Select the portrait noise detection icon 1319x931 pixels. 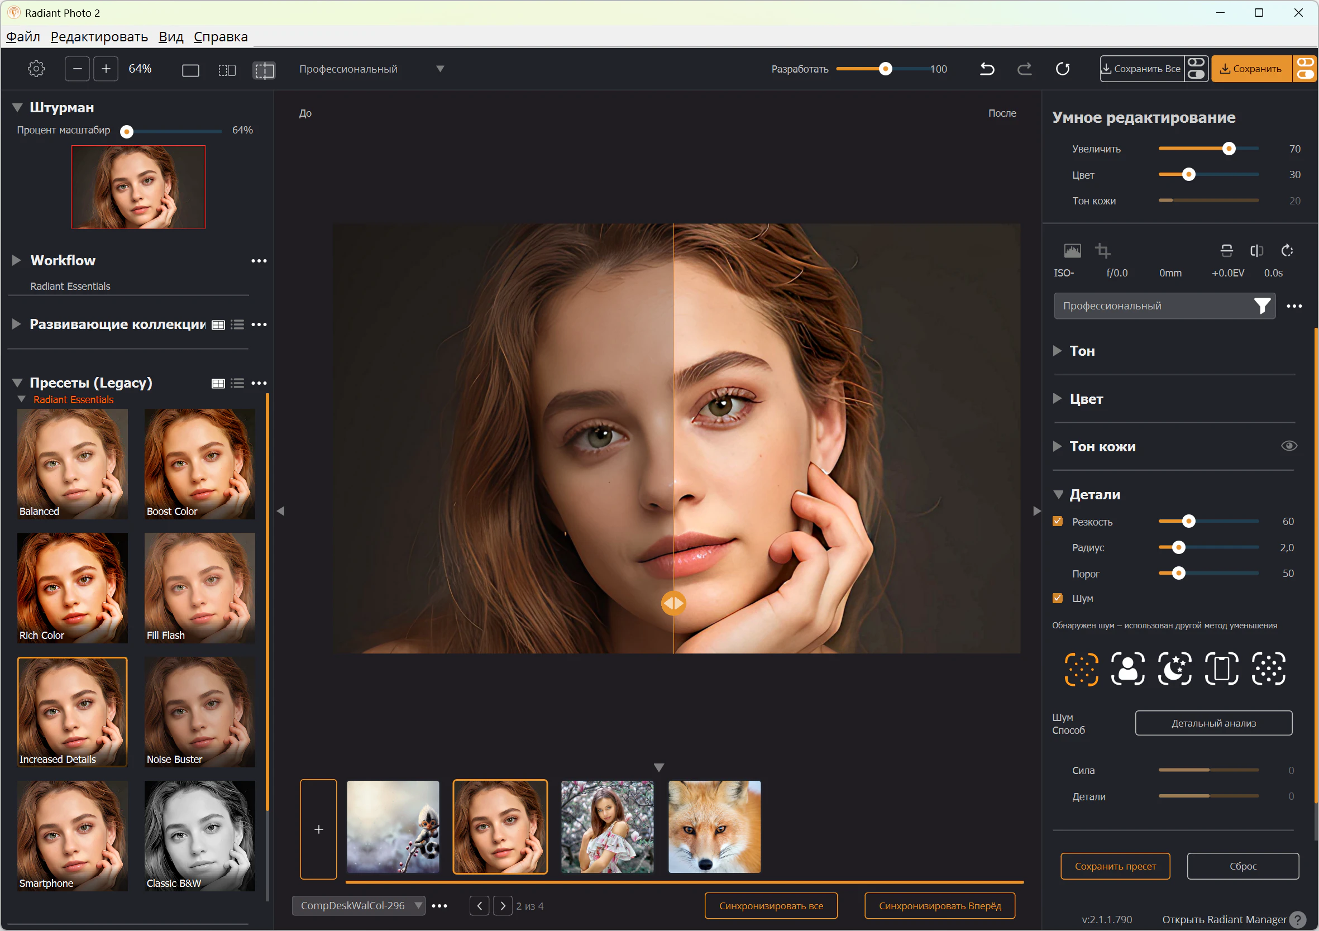pos(1127,669)
